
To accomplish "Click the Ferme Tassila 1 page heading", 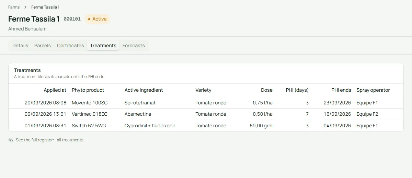I will (34, 19).
